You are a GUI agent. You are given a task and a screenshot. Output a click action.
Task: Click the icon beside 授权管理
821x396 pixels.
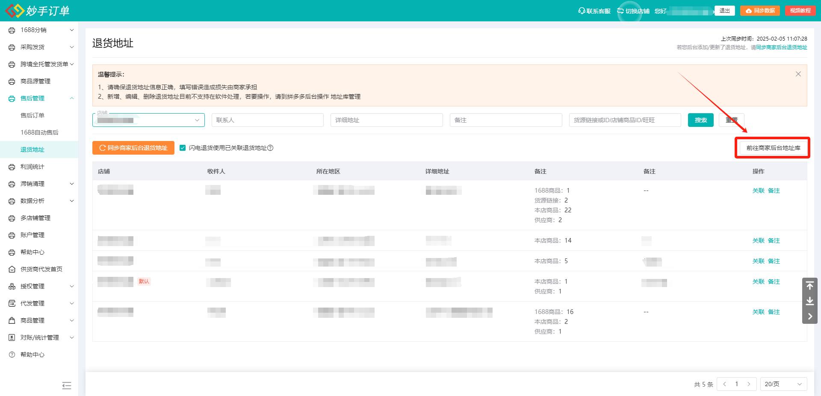[12, 287]
